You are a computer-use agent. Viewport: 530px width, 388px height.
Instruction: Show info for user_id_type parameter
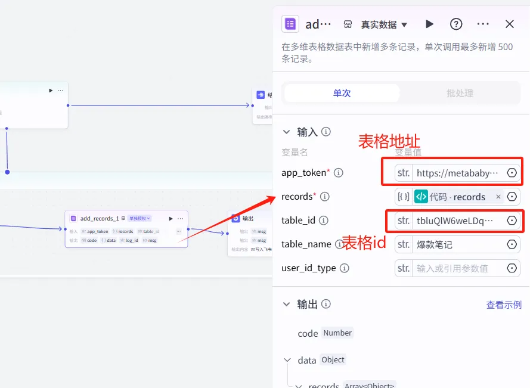pos(345,268)
